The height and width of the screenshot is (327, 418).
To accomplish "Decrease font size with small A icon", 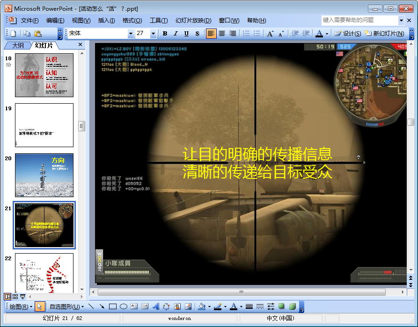I will tap(281, 34).
